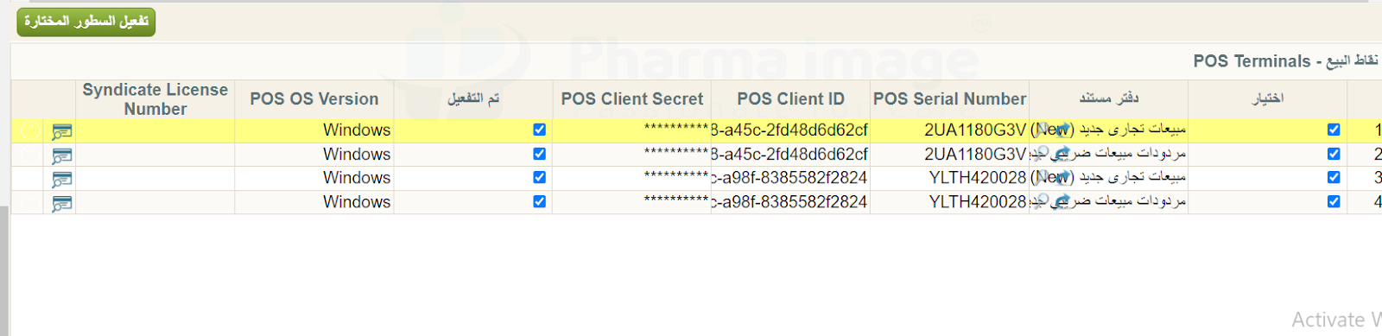
Task: Click the magnifier search icon in row 1 document book cell
Action: pyautogui.click(x=1042, y=129)
